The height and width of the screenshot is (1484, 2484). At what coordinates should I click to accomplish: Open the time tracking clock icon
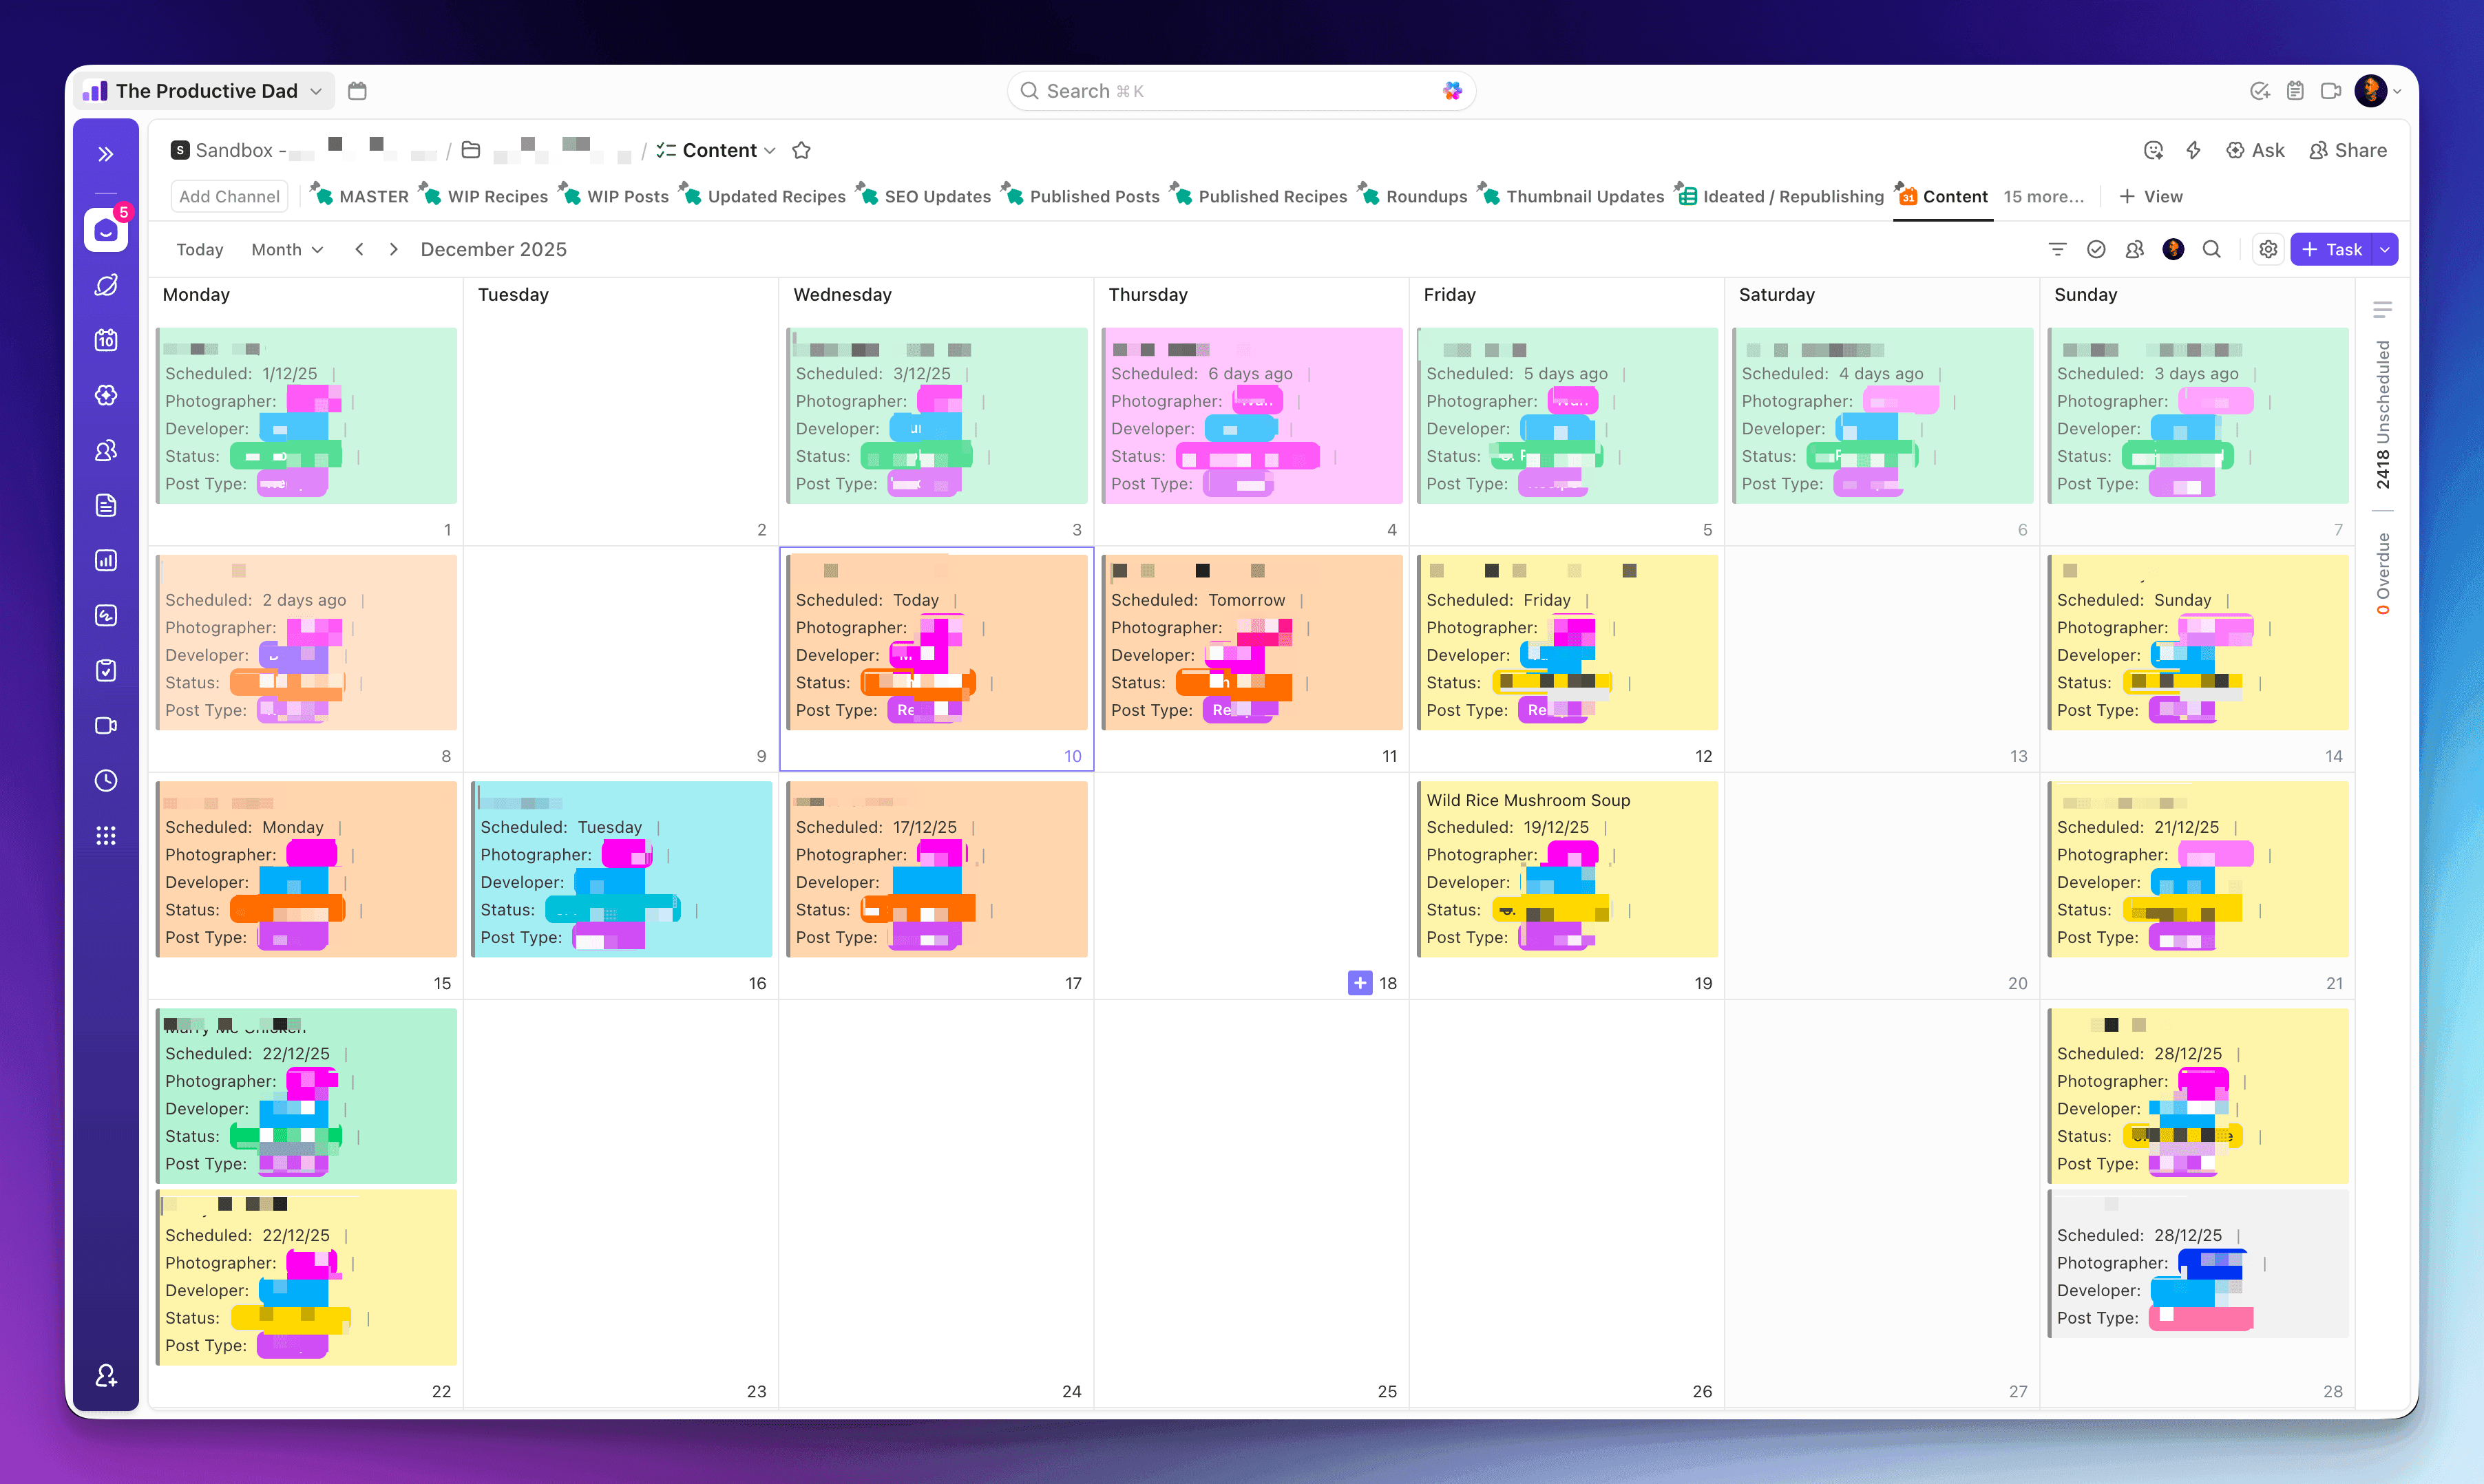106,780
